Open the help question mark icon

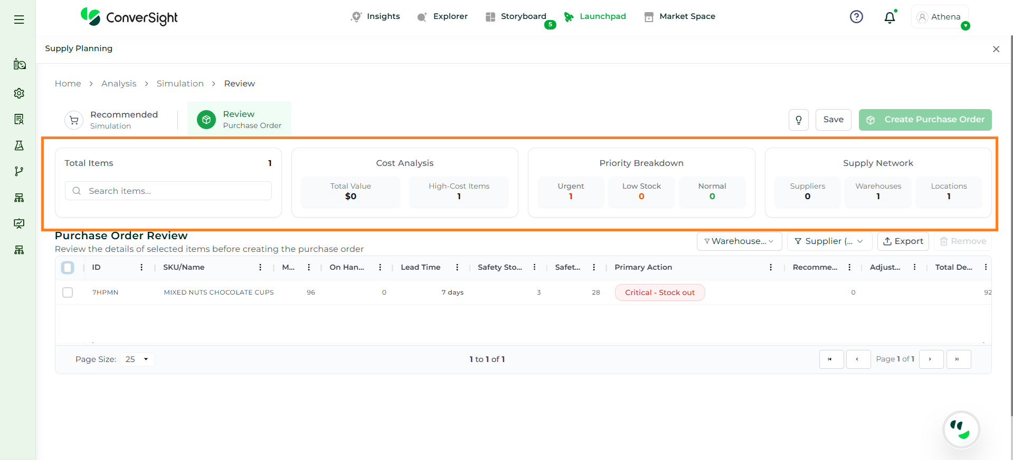(856, 17)
